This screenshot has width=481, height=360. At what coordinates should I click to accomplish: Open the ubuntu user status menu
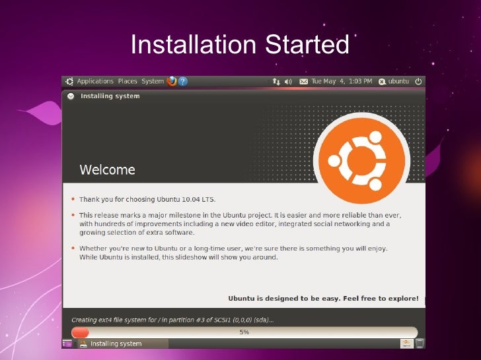[394, 82]
